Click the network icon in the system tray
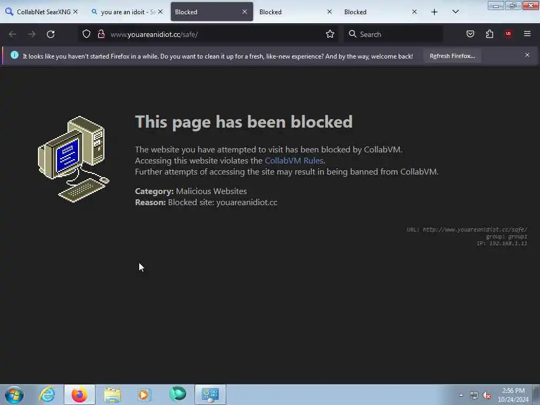The height and width of the screenshot is (405, 540). (x=474, y=396)
